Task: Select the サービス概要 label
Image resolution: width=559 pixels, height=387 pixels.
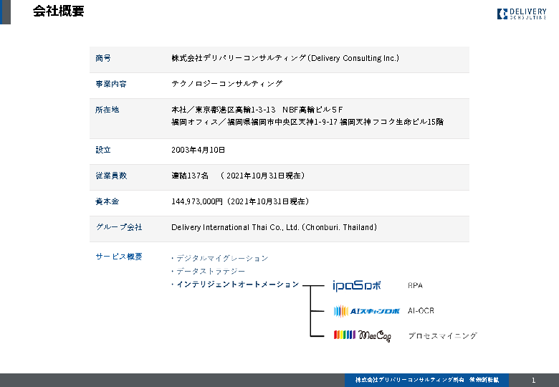Action: 119,257
